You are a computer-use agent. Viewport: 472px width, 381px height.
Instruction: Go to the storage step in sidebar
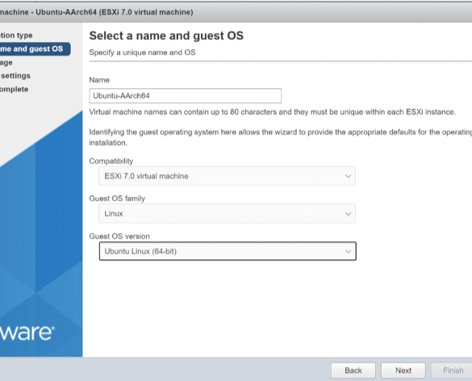[x=6, y=63]
